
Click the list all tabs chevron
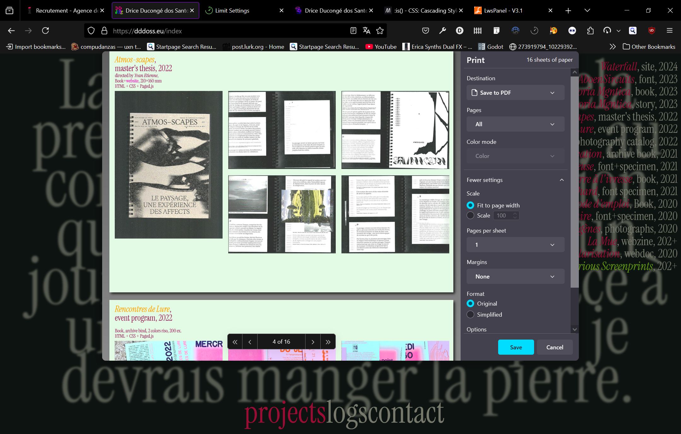tap(587, 10)
